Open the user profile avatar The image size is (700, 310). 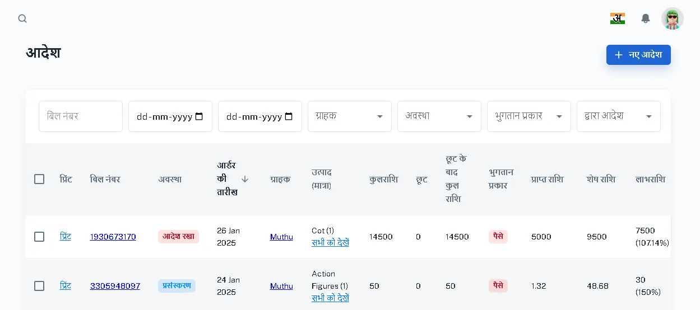[x=672, y=18]
